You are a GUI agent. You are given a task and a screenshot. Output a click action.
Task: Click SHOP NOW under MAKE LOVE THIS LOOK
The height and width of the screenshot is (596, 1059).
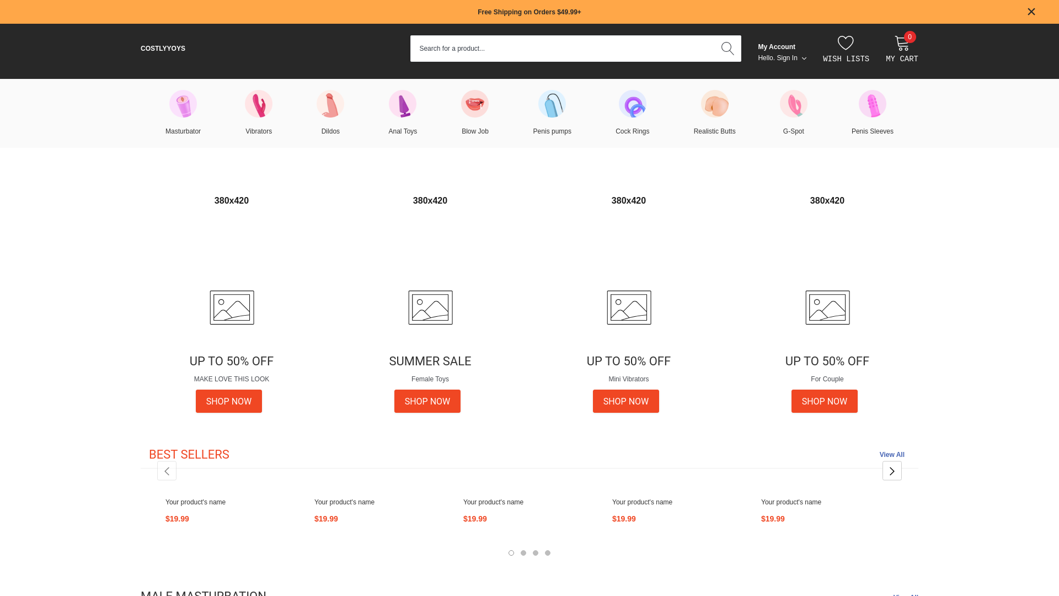[229, 401]
